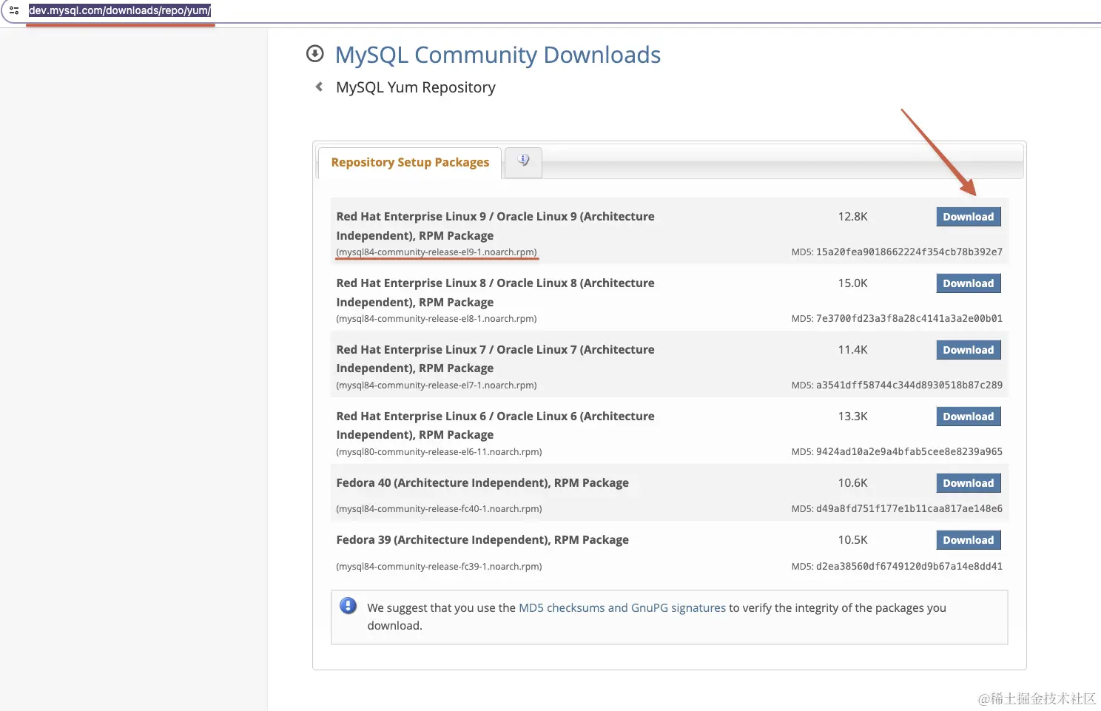Click filename mysql84-community-release-el7-1.noarch.rpm
The image size is (1101, 711).
click(x=437, y=385)
